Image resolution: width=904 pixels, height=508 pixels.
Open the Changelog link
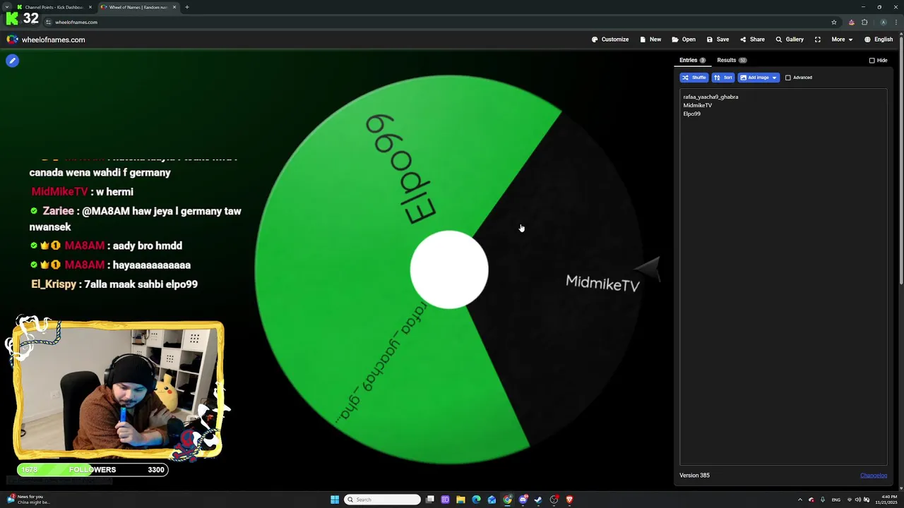click(x=874, y=476)
